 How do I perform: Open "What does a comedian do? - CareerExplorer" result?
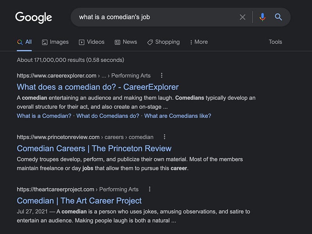pyautogui.click(x=98, y=87)
